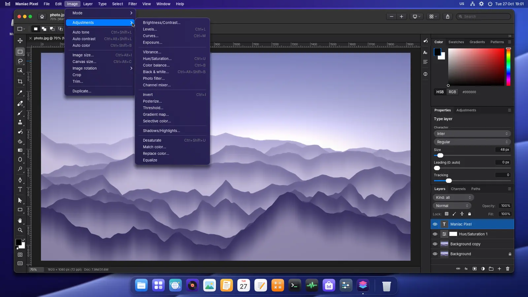Select the Crop tool
Viewport: 528px width, 297px height.
[x=20, y=82]
